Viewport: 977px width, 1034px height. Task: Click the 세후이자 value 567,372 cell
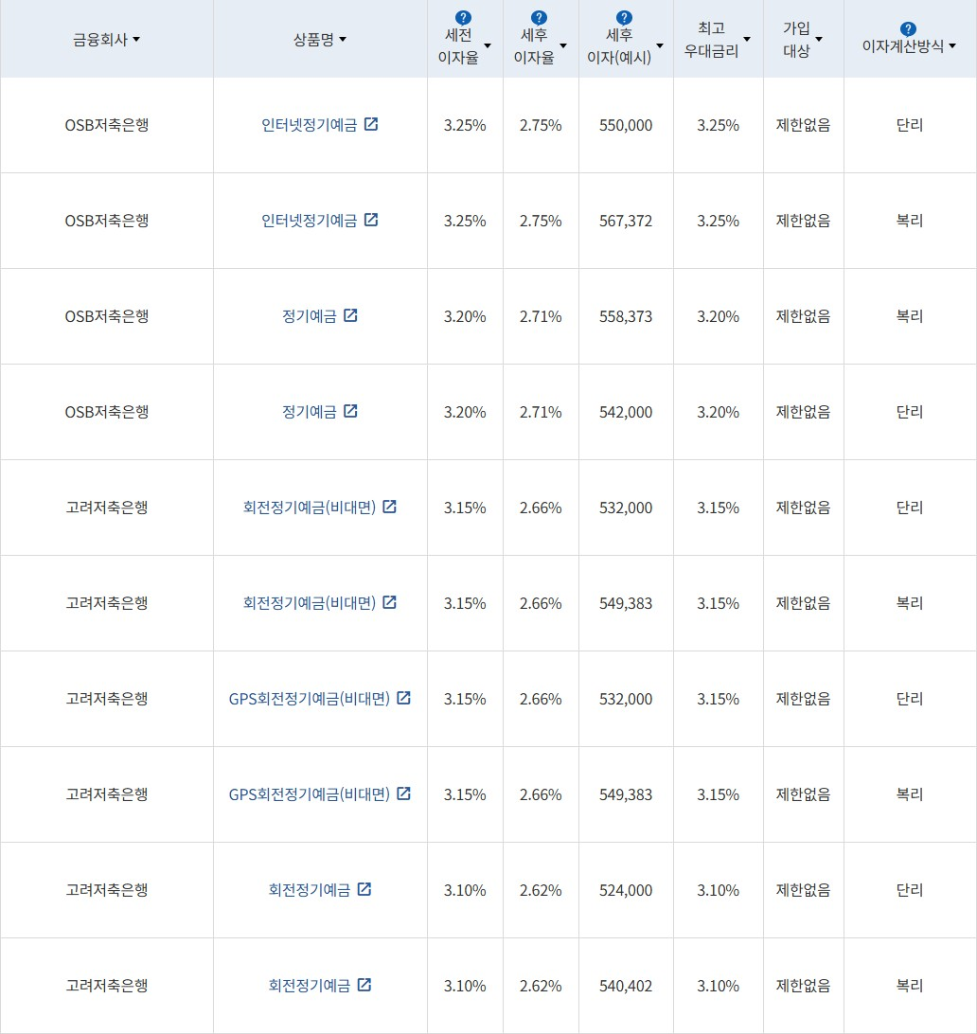coord(624,219)
